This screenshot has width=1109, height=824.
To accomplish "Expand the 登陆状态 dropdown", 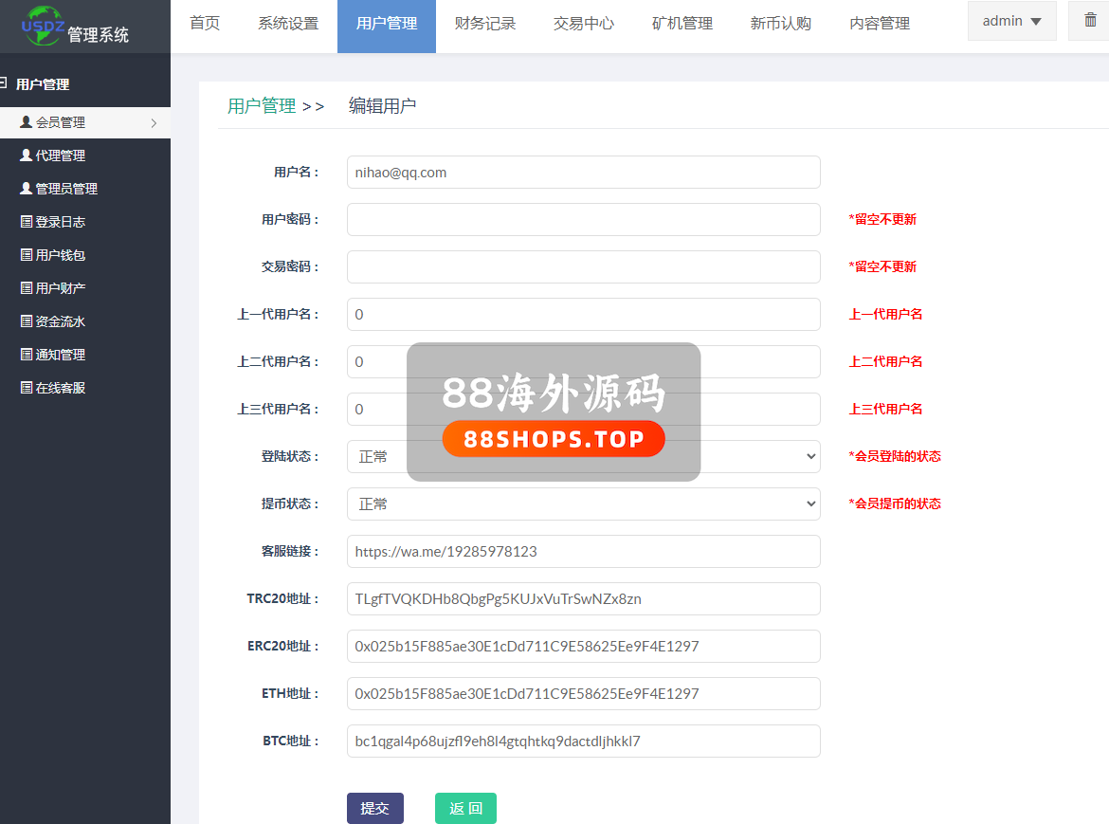I will pyautogui.click(x=583, y=456).
